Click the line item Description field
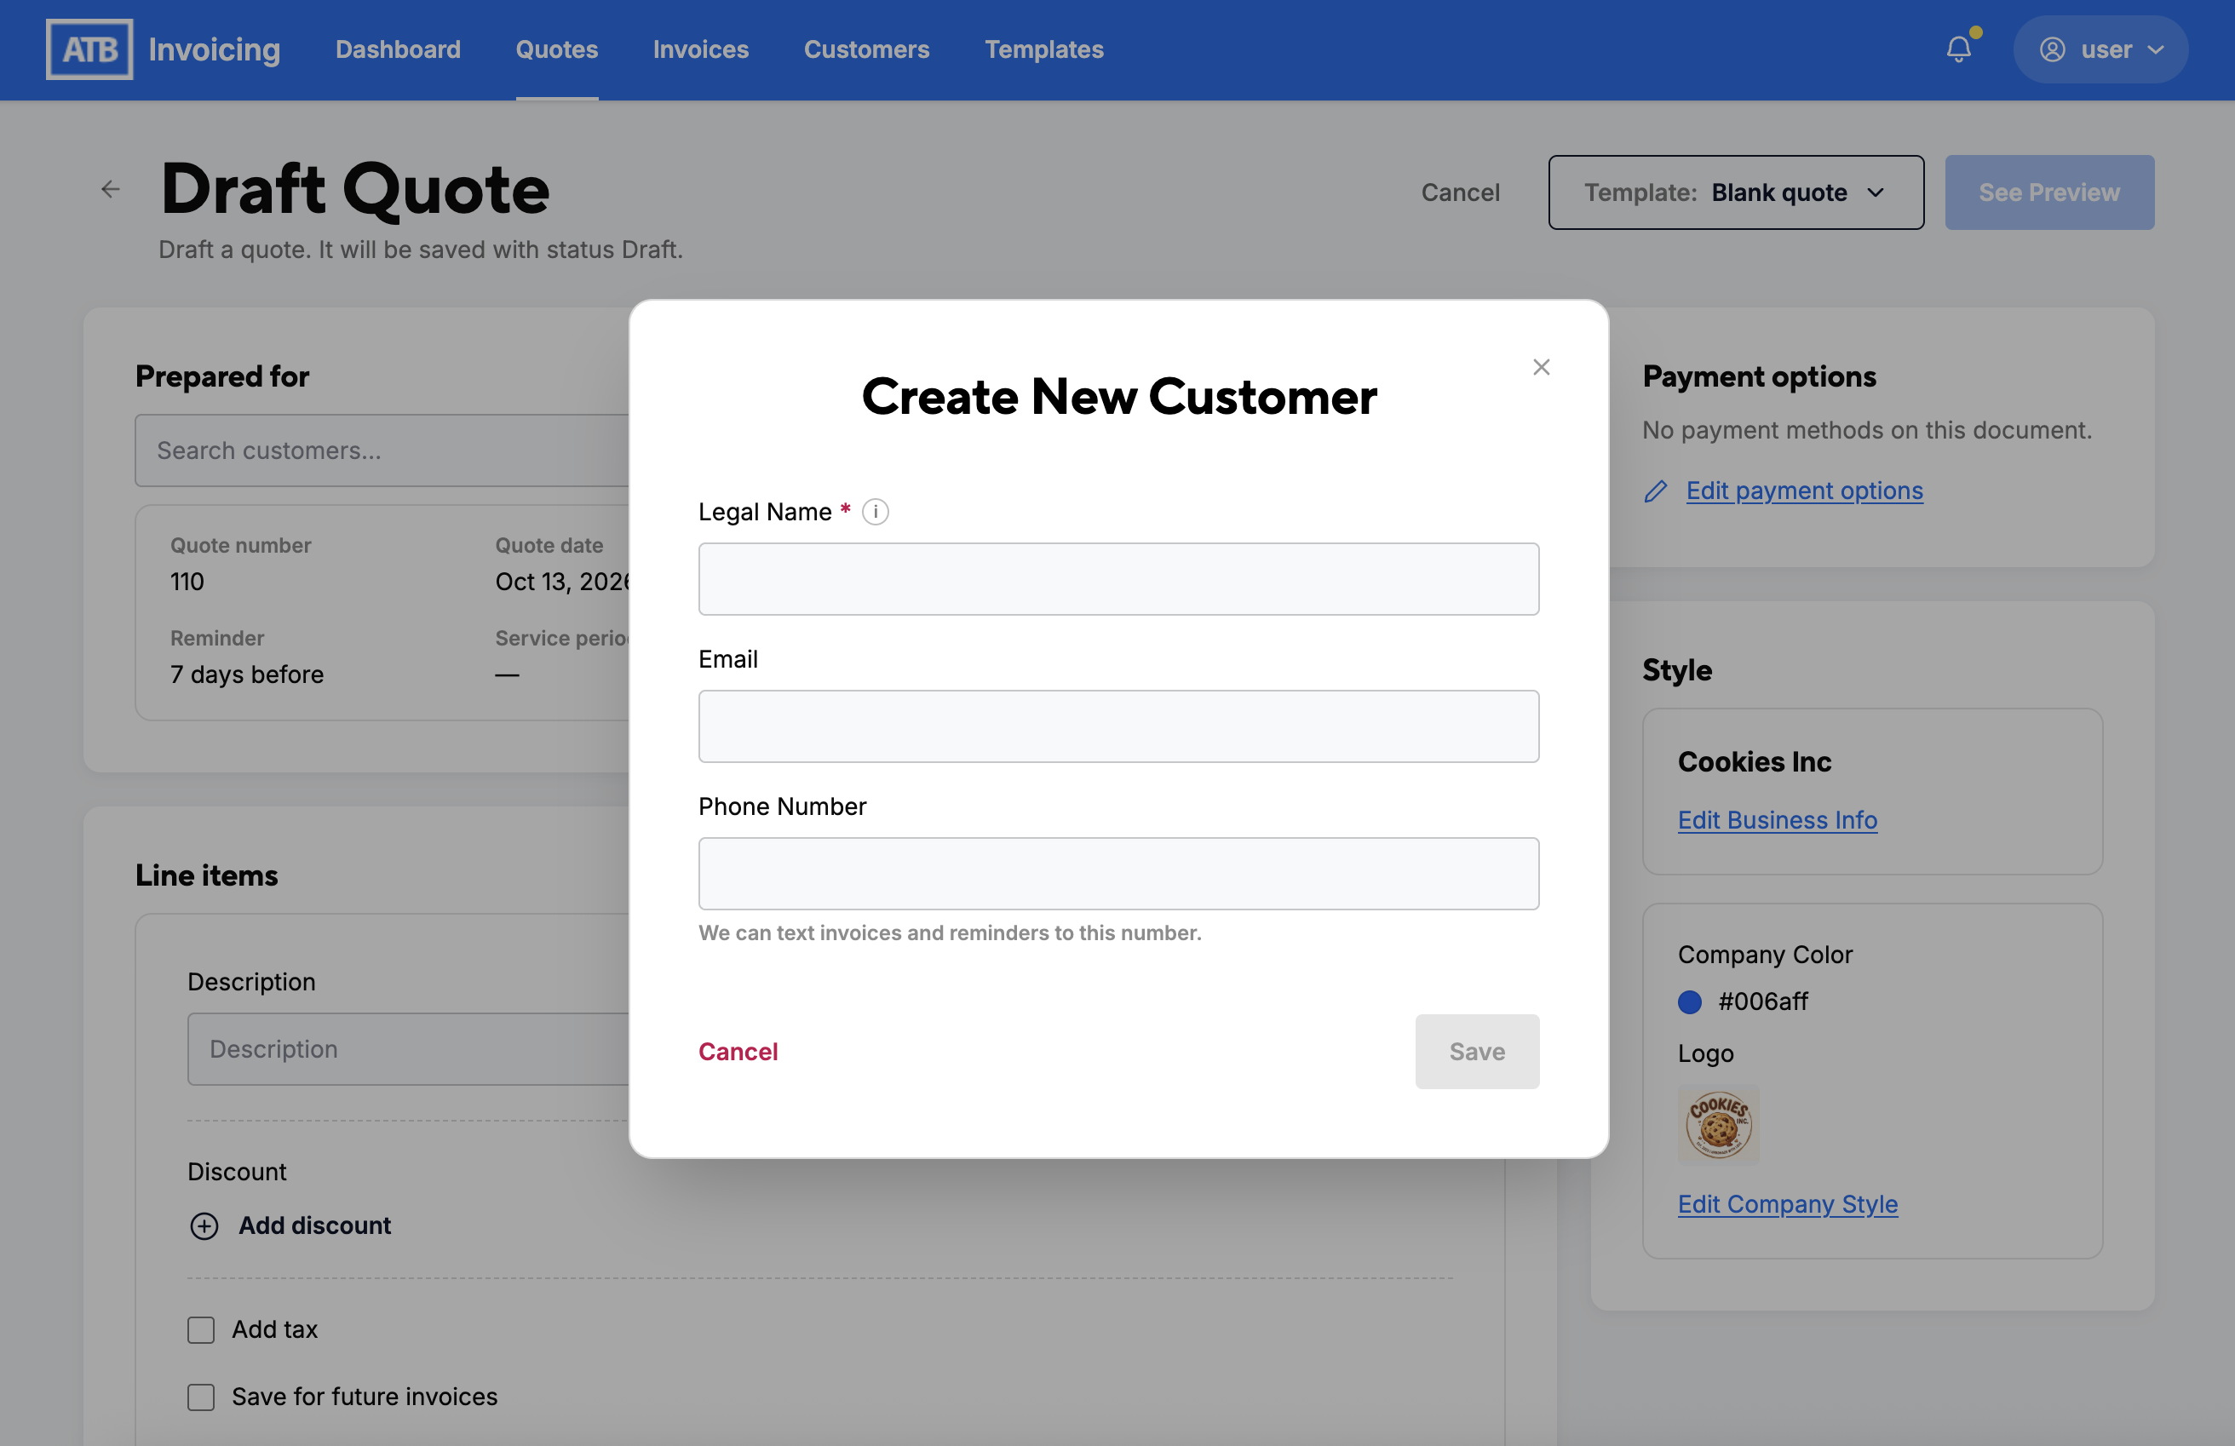This screenshot has height=1446, width=2235. (409, 1050)
